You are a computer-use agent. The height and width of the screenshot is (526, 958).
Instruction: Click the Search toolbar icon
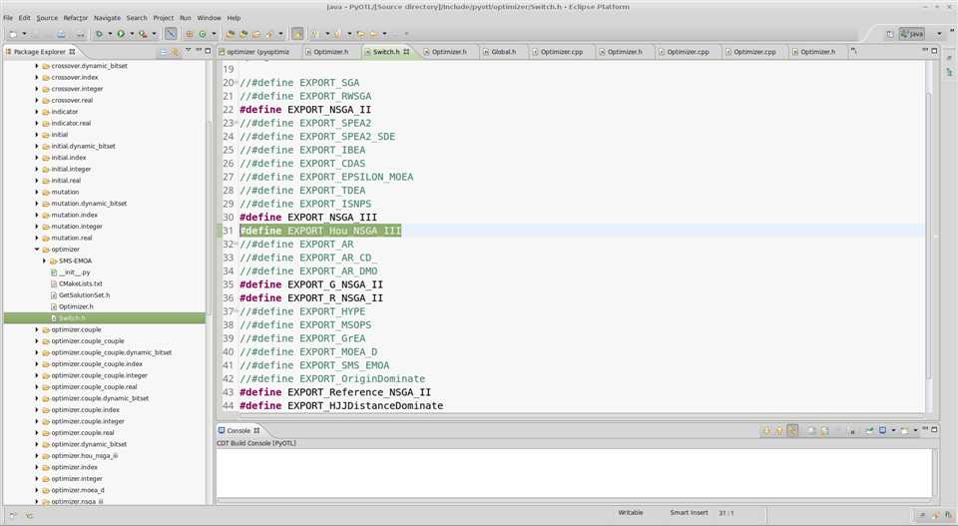269,34
